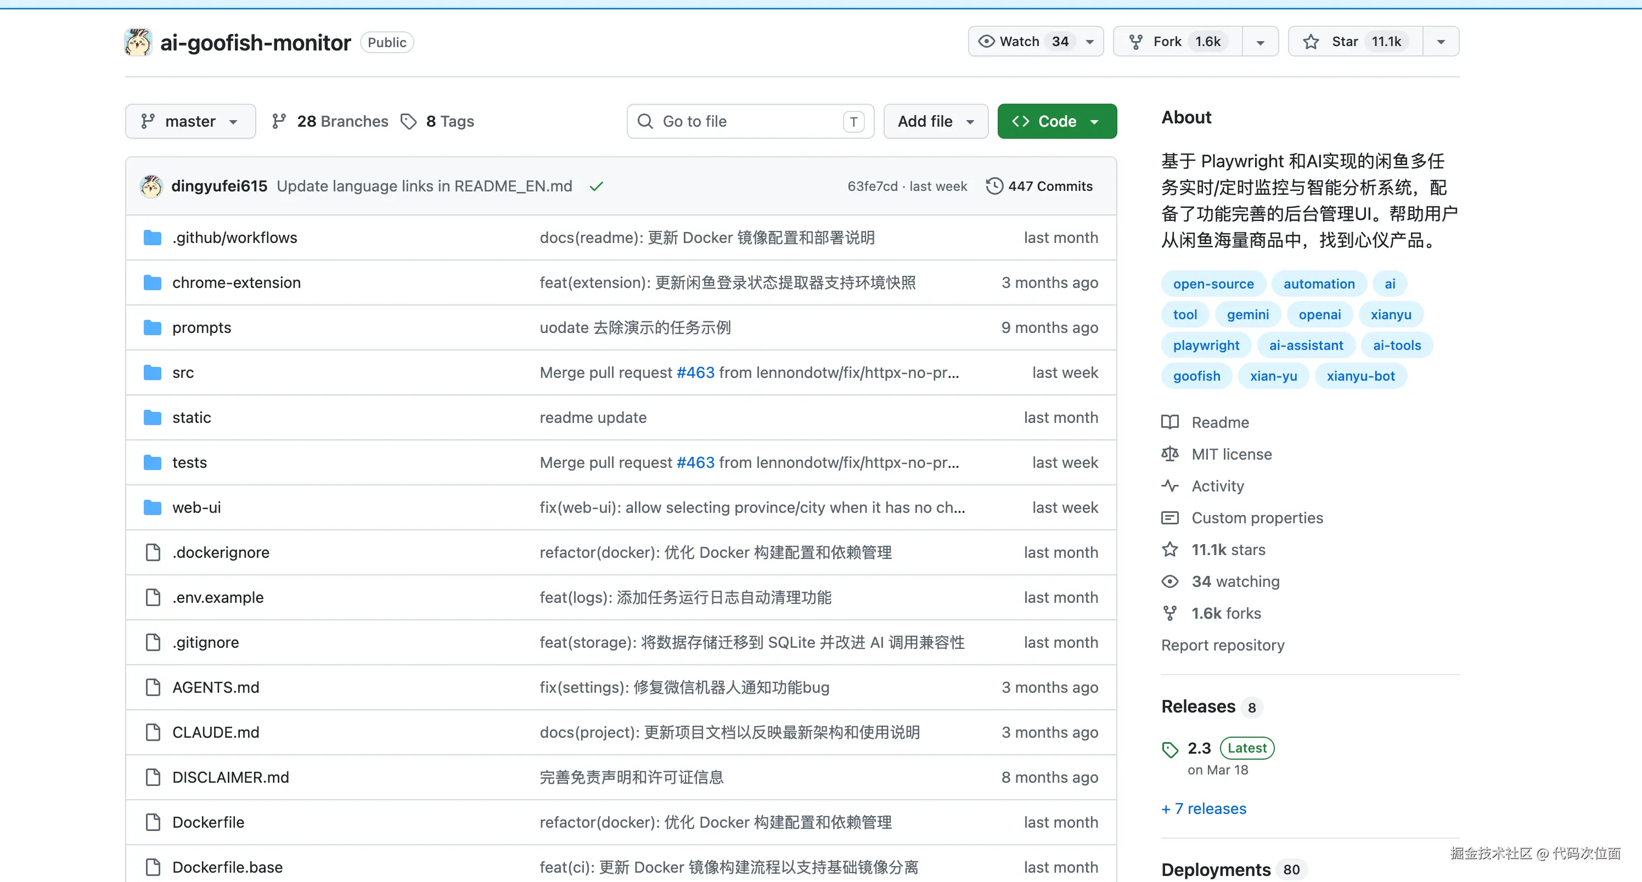
Task: Open commit history via clock icon
Action: click(994, 186)
